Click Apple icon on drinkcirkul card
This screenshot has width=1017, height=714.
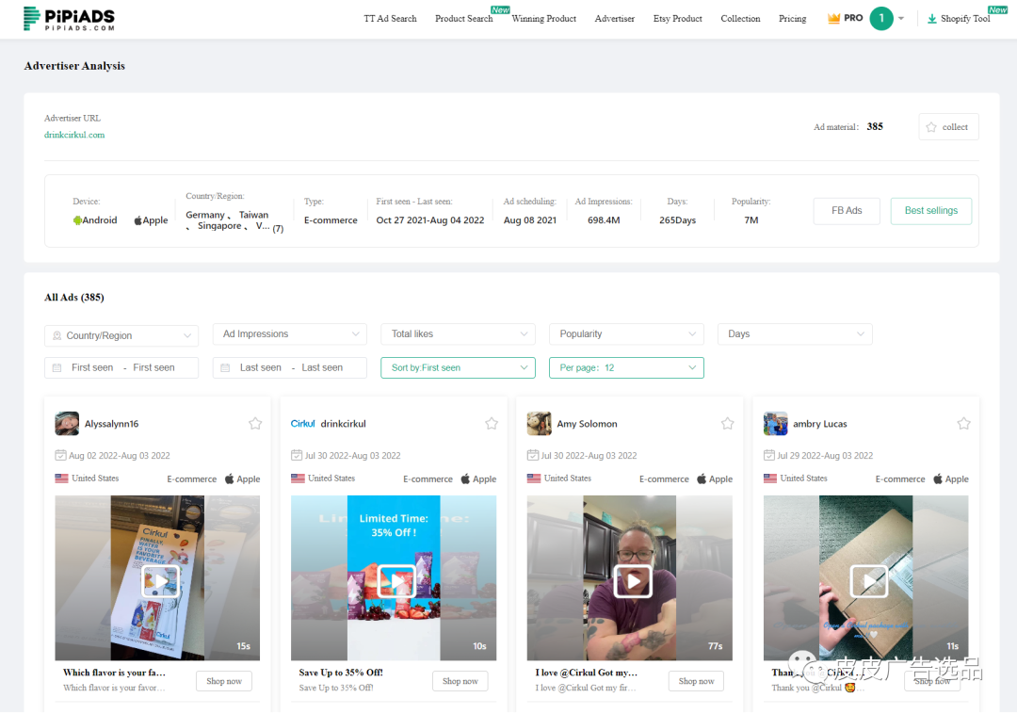(x=465, y=479)
